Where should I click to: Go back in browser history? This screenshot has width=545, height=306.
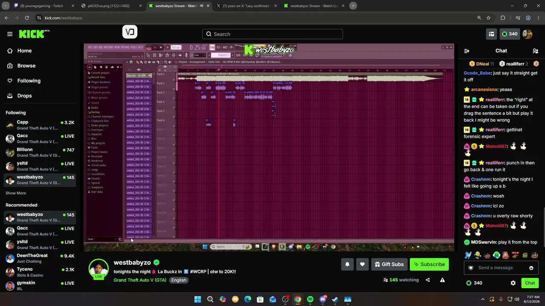pyautogui.click(x=6, y=18)
